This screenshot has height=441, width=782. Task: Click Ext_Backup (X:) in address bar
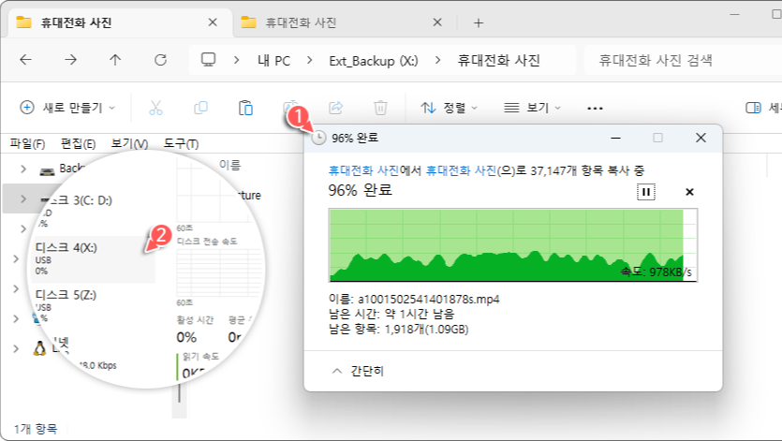374,61
